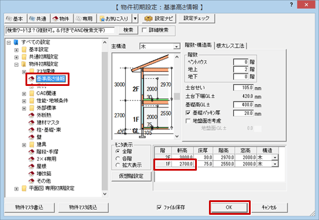Screen dimensions: 319x220
Task: Switch to 階数・構造高 tab
Action: [x=199, y=45]
